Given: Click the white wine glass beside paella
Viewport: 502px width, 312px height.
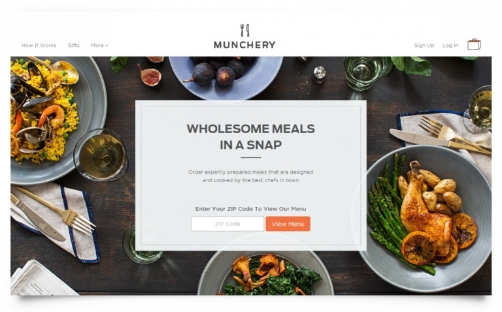Looking at the screenshot, I should [x=101, y=155].
